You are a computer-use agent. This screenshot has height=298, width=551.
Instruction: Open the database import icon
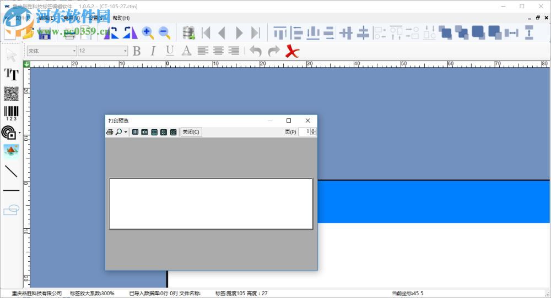(x=188, y=32)
